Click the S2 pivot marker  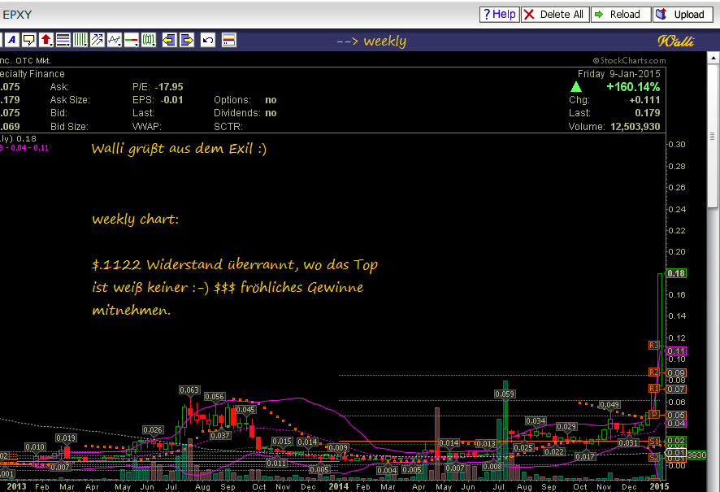point(654,458)
